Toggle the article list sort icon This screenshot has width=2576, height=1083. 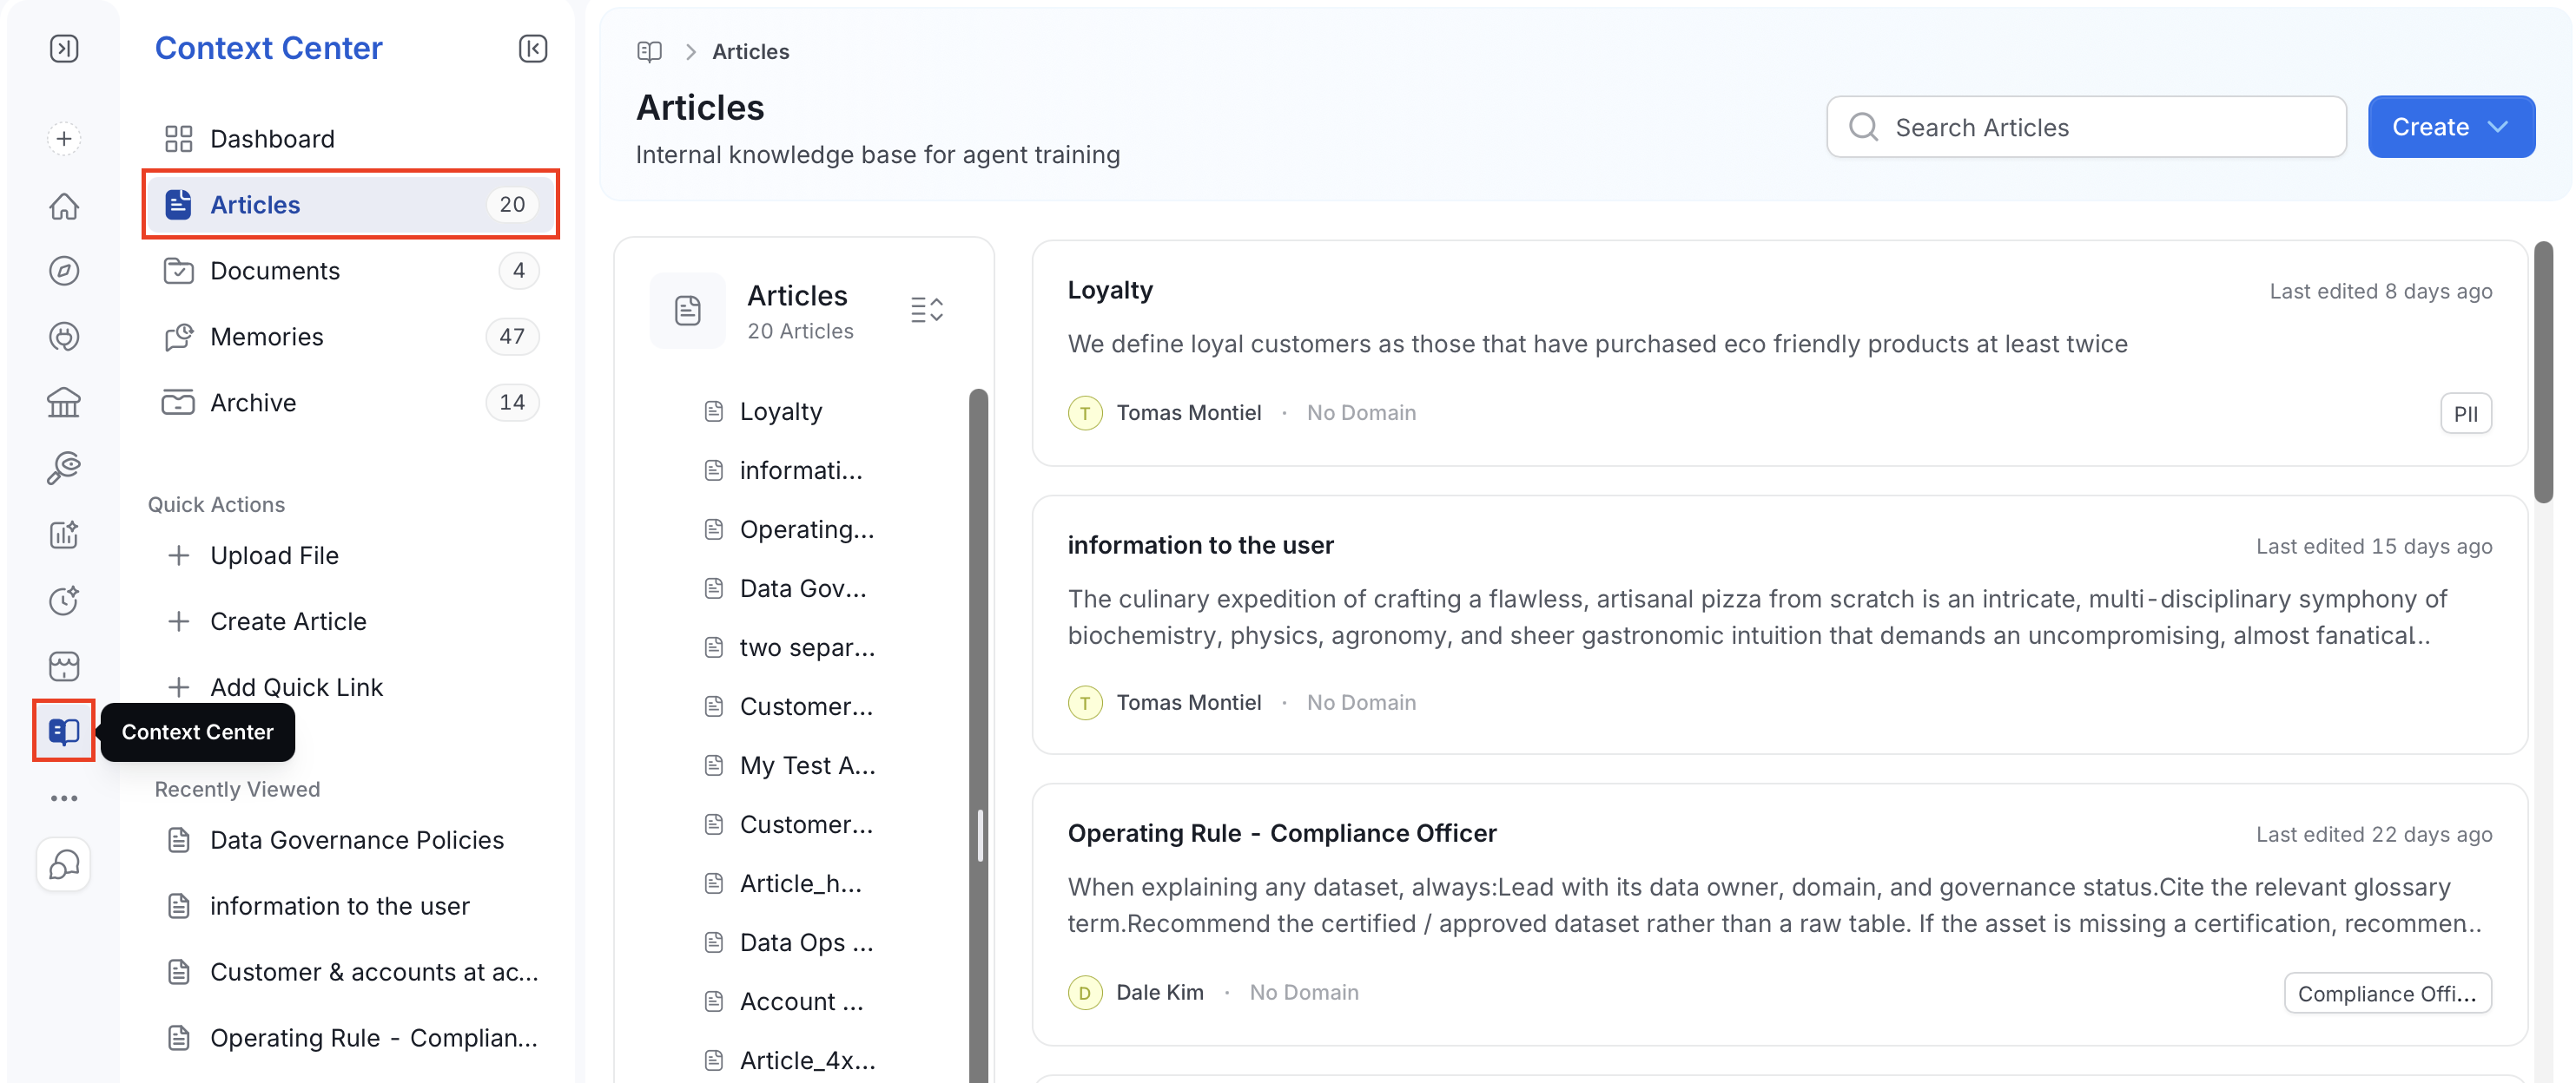click(x=927, y=310)
